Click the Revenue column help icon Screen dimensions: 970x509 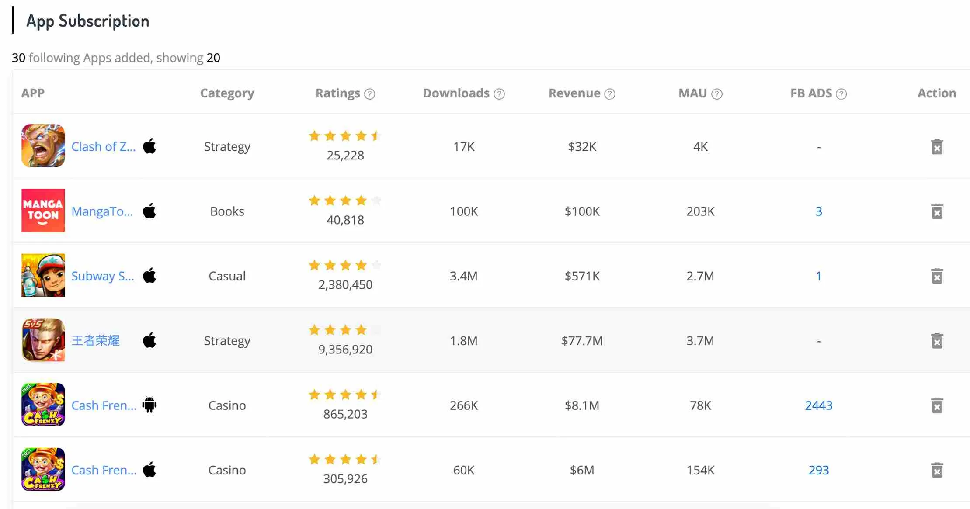click(609, 93)
